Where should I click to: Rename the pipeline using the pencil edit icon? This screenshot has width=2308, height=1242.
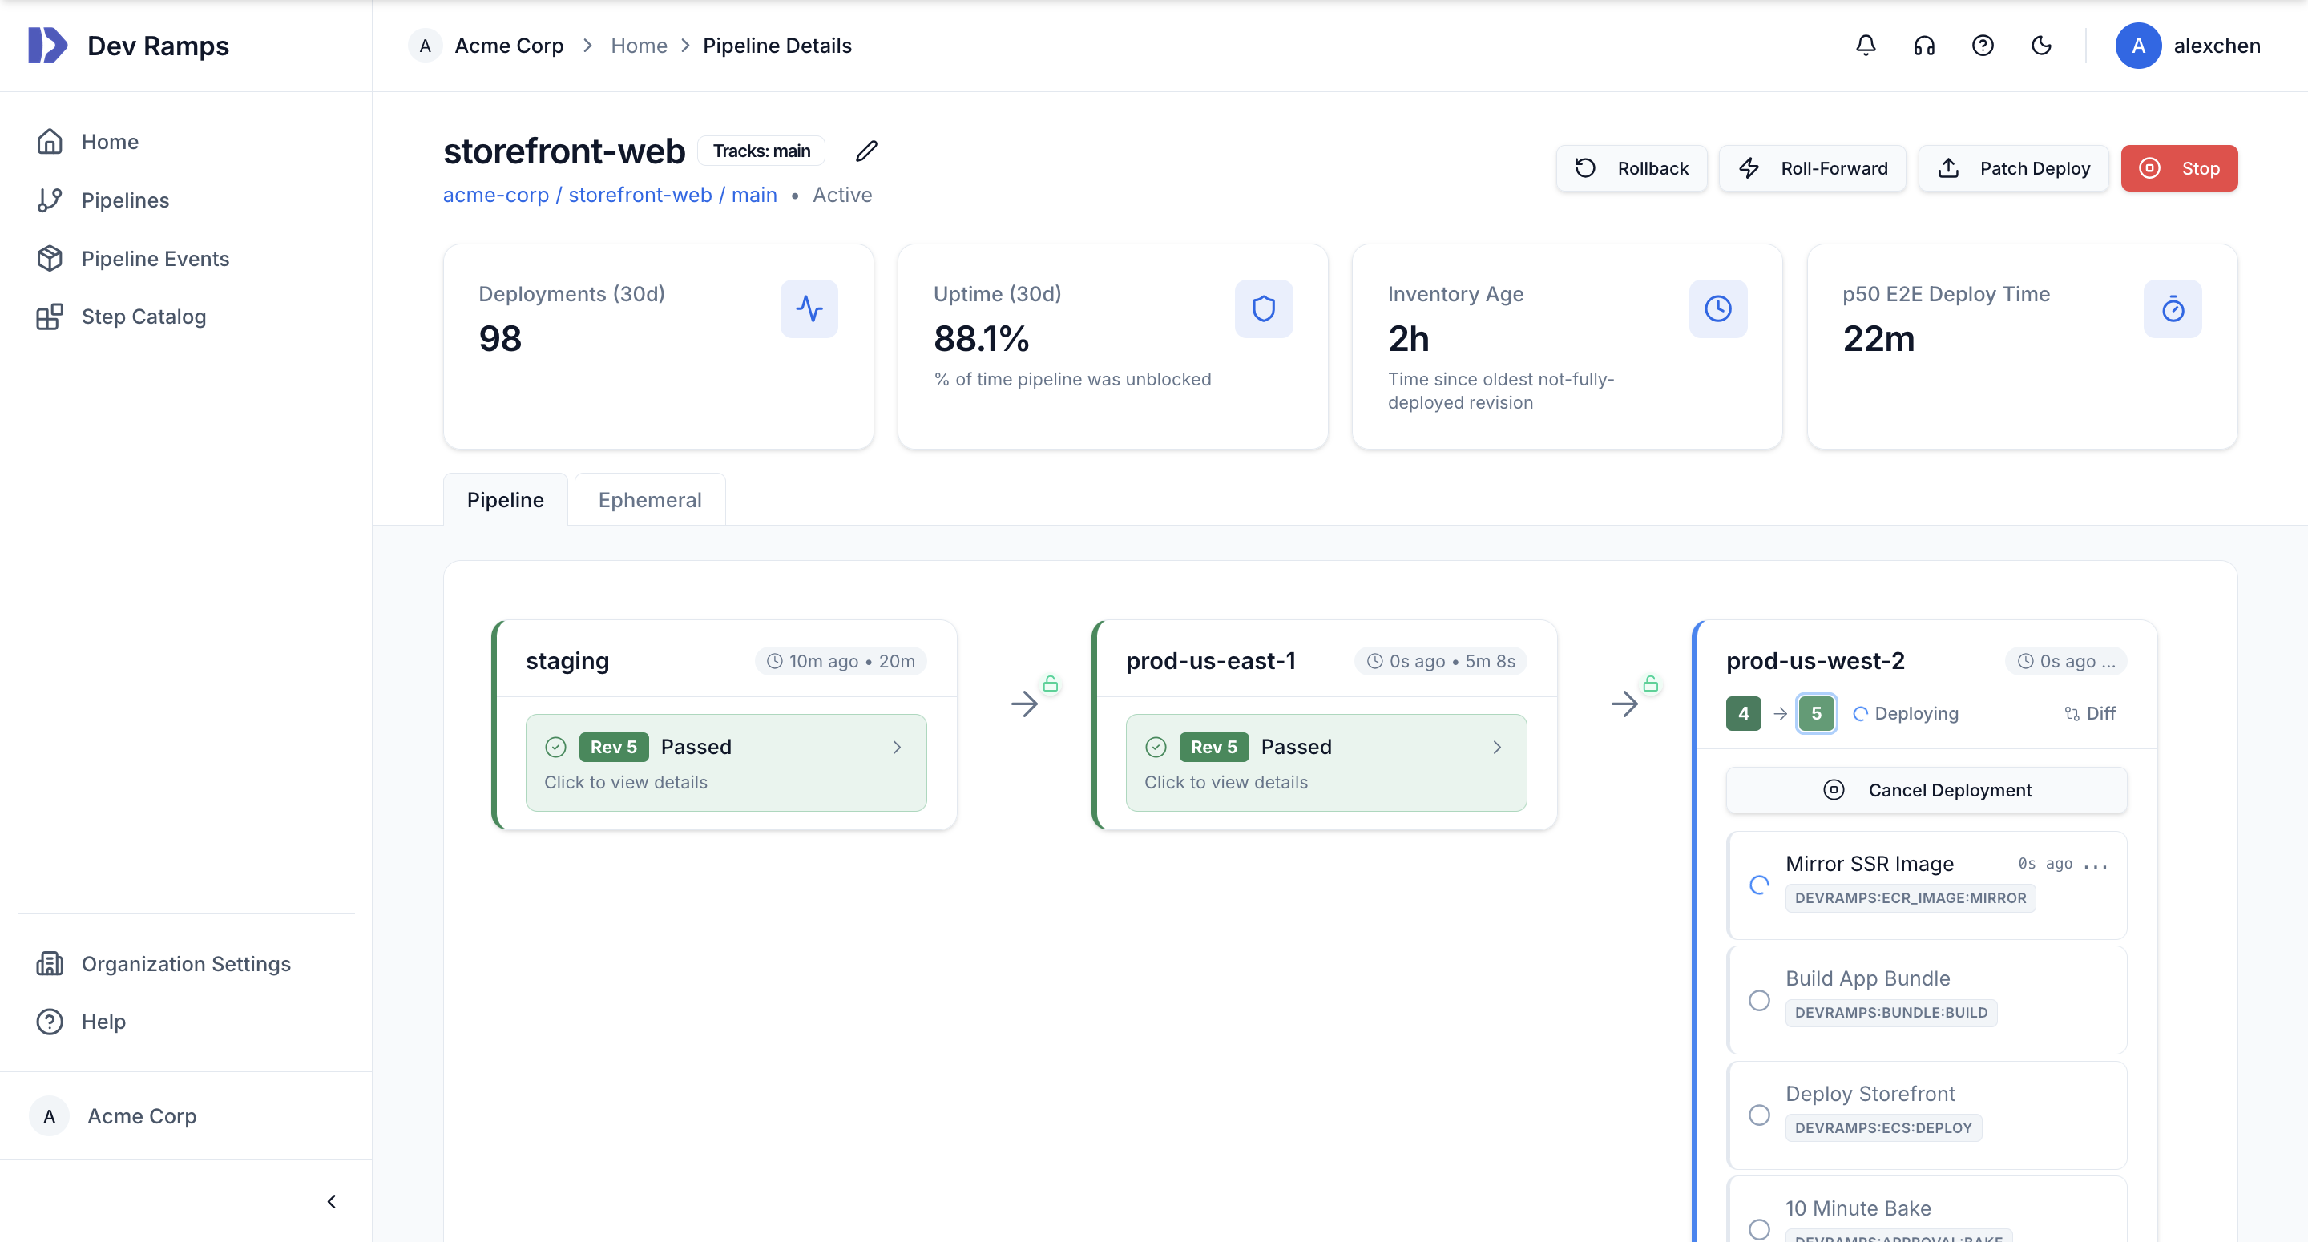point(865,151)
